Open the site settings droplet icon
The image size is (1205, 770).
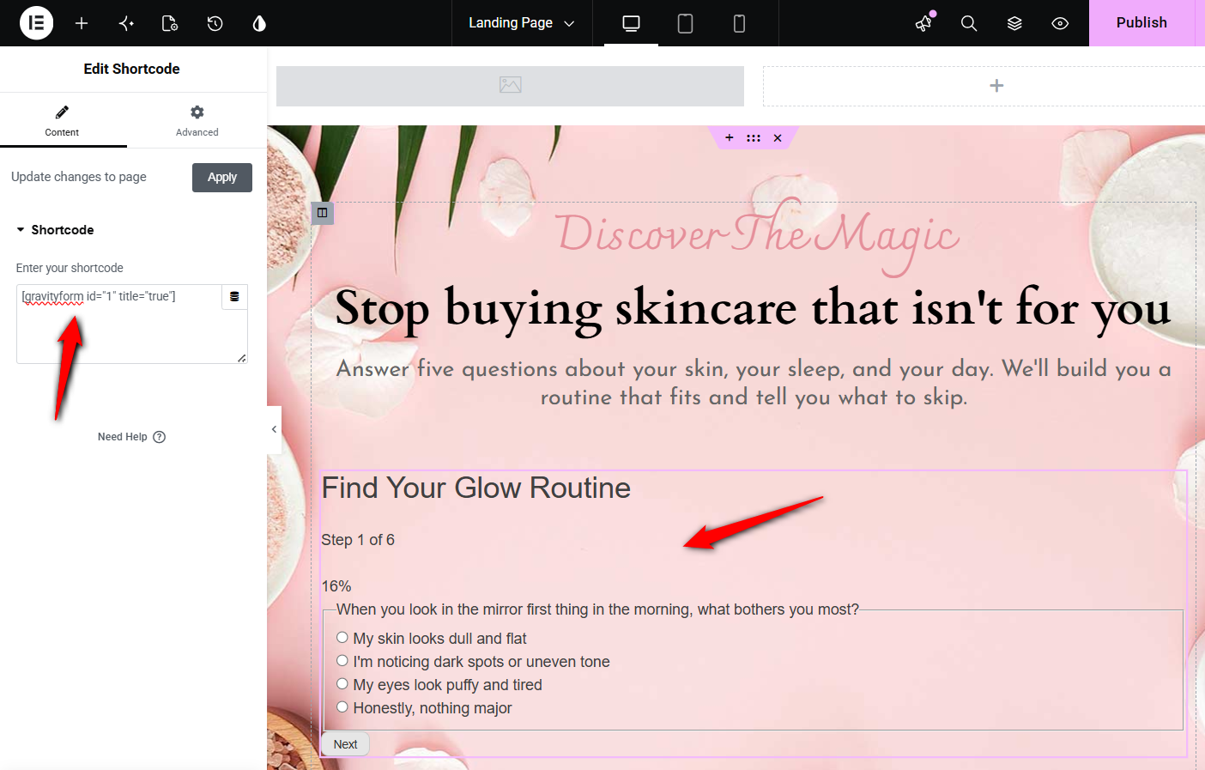(x=259, y=23)
